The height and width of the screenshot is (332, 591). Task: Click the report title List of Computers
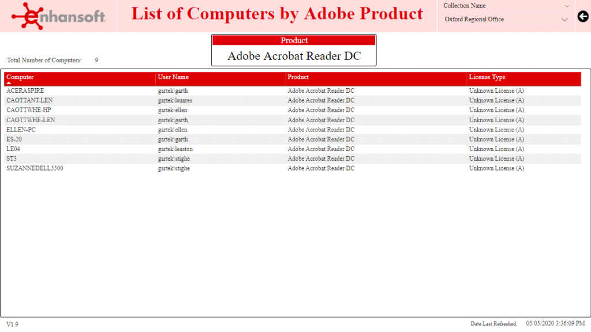coord(277,14)
